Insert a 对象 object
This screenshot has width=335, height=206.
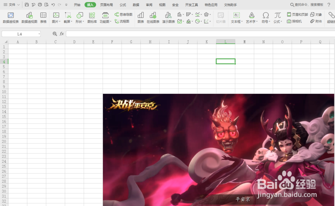tap(316, 14)
